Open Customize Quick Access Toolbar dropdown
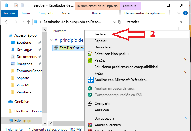191x131 pixels. (28, 6)
